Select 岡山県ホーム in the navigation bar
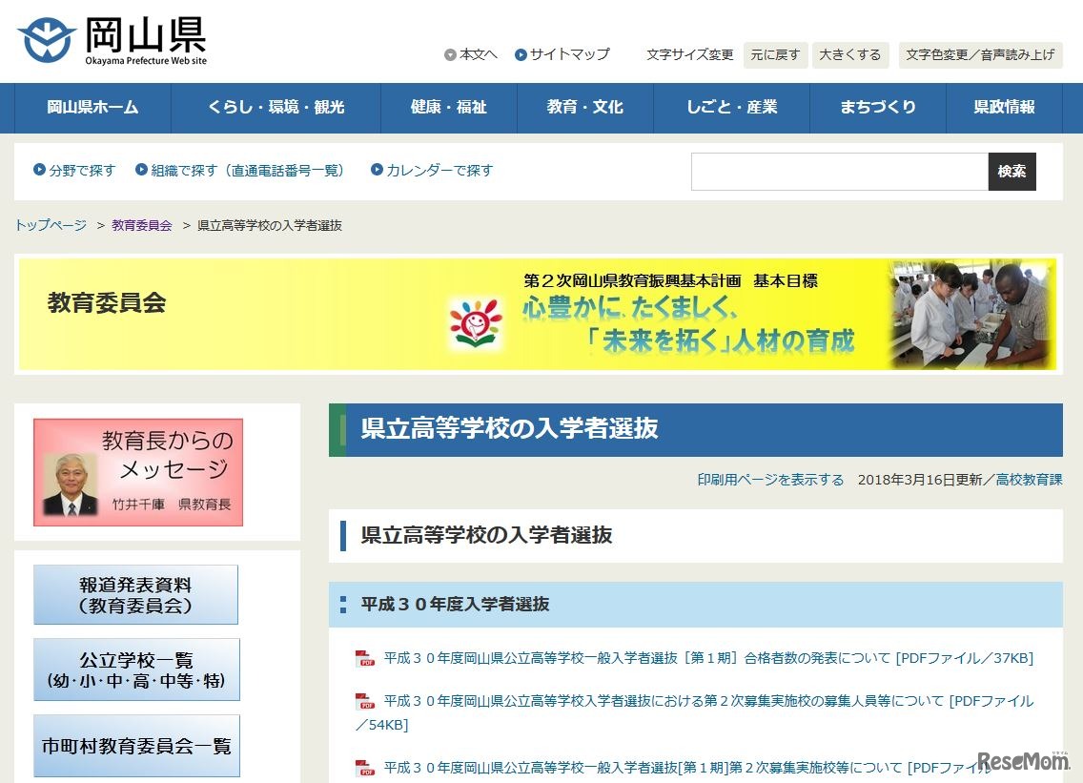The height and width of the screenshot is (783, 1083). click(x=90, y=108)
